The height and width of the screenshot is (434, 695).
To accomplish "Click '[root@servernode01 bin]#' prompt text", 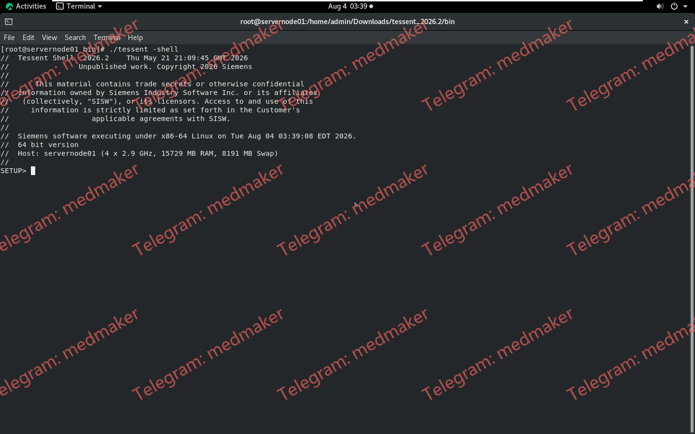I will click(53, 49).
